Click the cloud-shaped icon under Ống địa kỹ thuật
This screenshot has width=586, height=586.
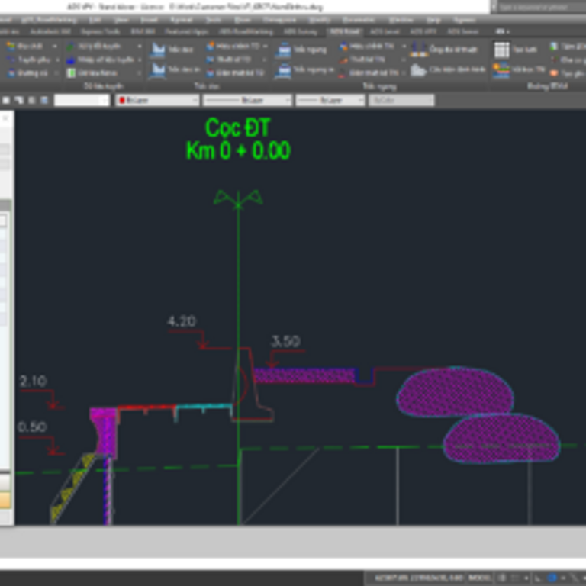pyautogui.click(x=418, y=70)
